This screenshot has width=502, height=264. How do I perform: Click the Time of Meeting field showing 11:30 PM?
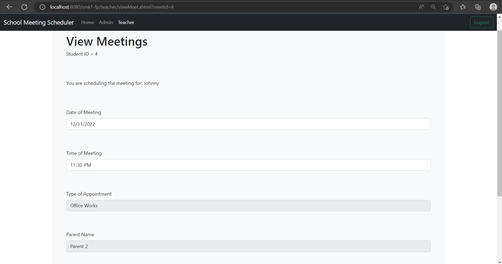click(248, 165)
